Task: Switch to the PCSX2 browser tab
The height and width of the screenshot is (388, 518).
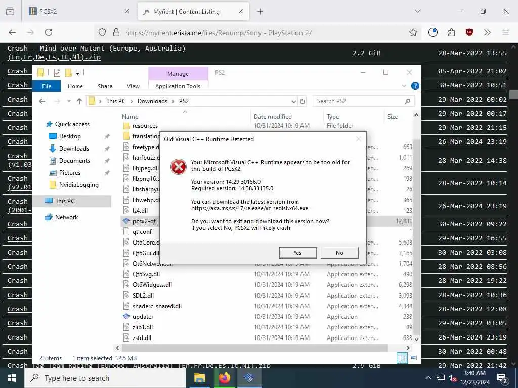Action: pyautogui.click(x=79, y=11)
